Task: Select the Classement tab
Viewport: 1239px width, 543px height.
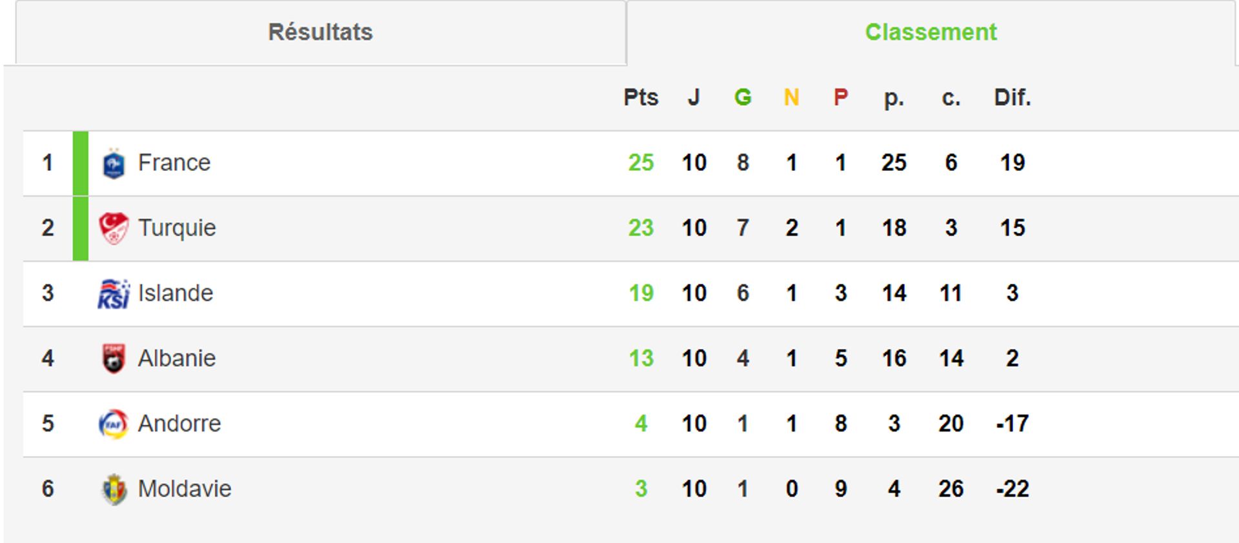Action: 931,32
